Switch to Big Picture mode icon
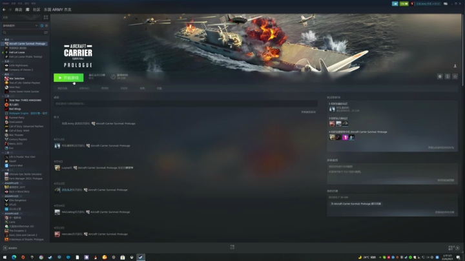 [x=446, y=4]
